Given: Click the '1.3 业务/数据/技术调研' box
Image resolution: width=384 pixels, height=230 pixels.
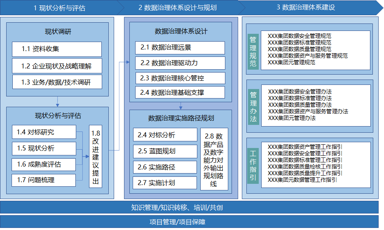Looking at the screenshot, I should [56, 82].
